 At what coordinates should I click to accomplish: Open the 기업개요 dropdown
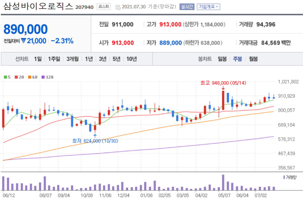(209, 7)
